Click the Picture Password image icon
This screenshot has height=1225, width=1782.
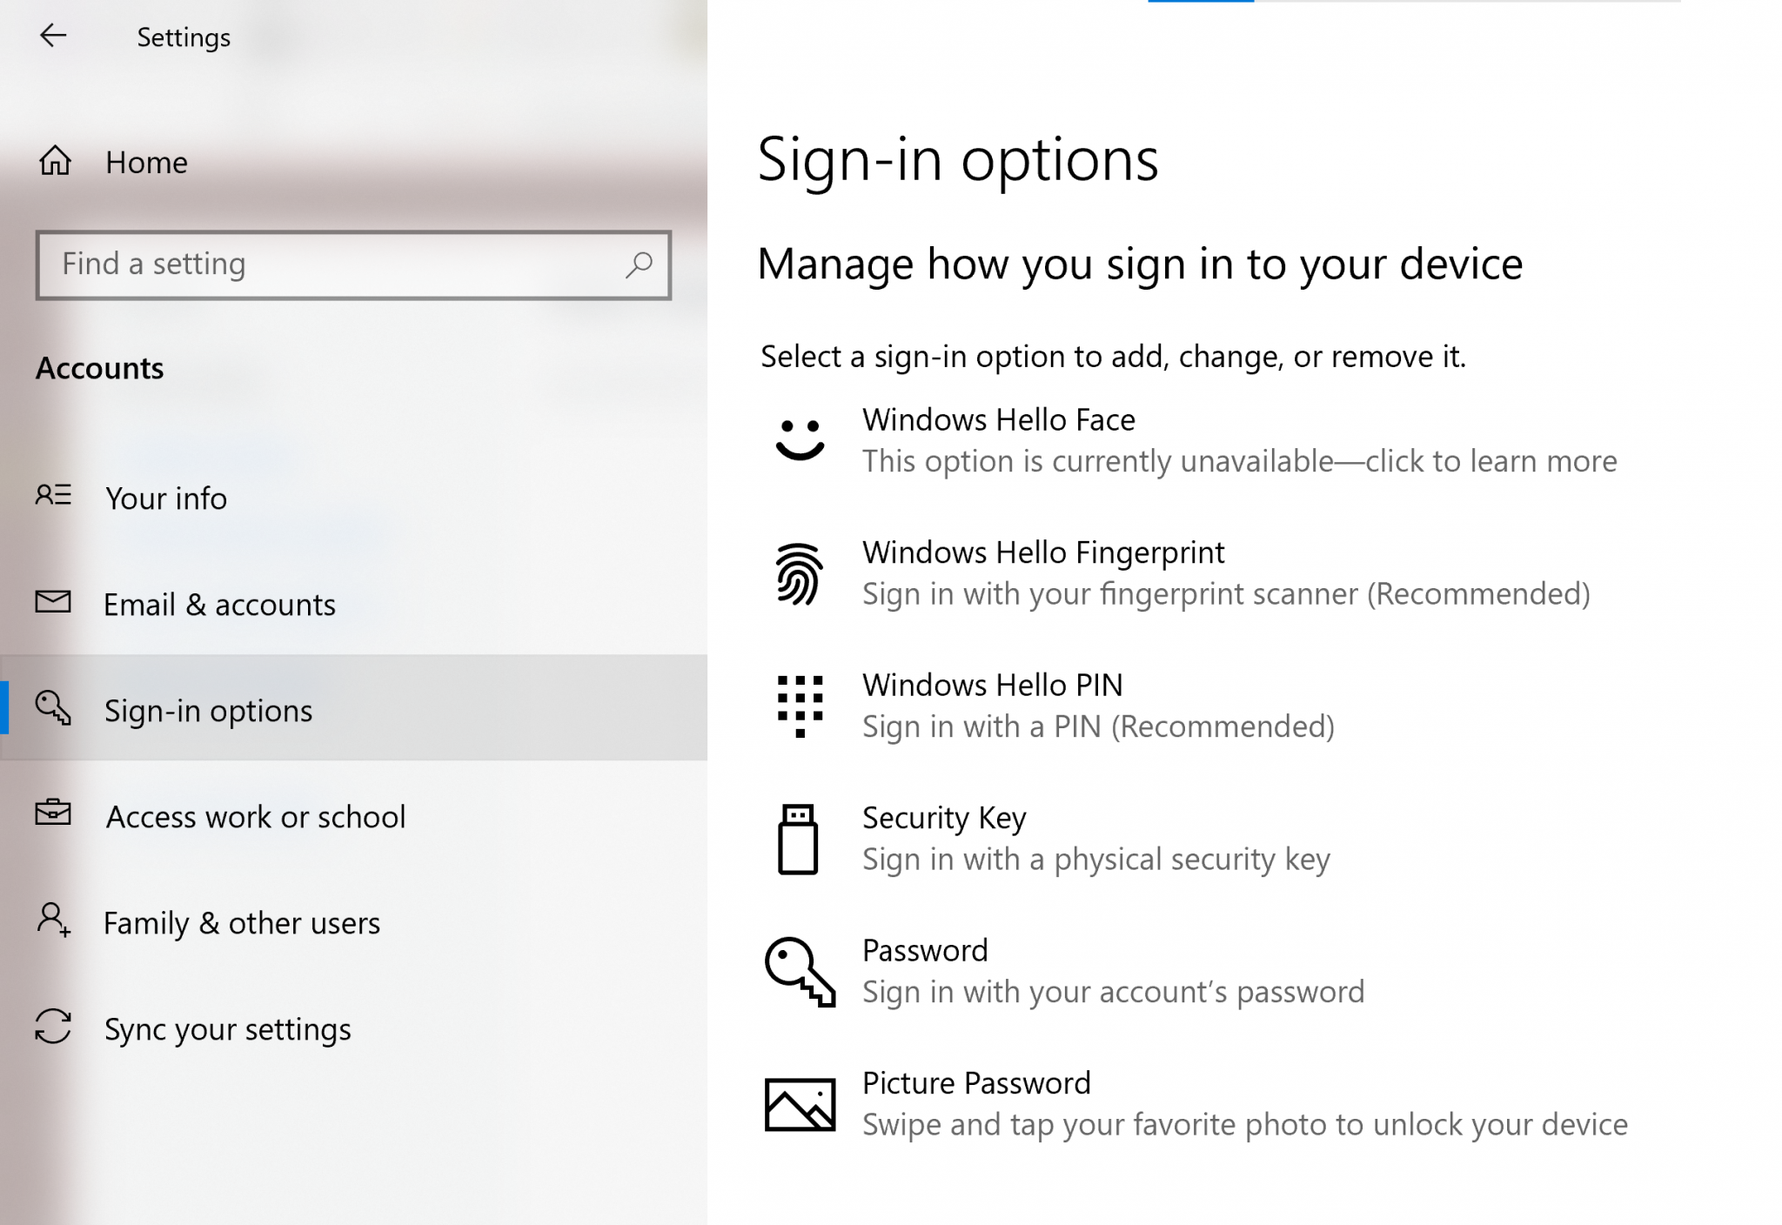pos(800,1105)
